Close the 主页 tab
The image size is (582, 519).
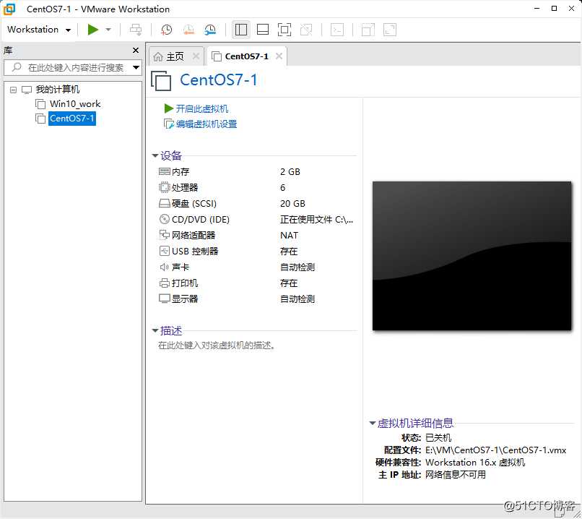click(x=196, y=56)
